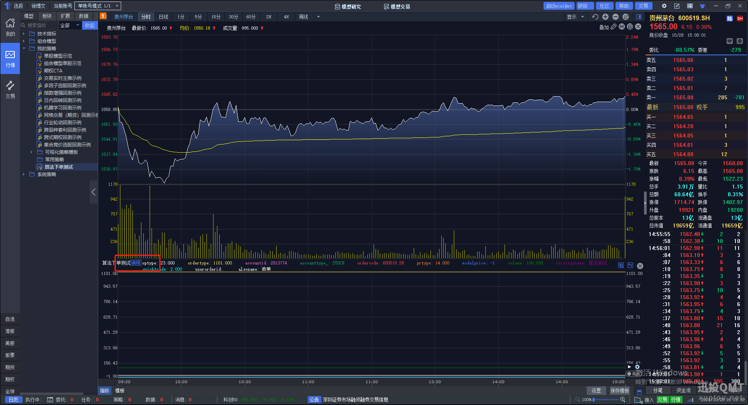This screenshot has width=748, height=405.
Task: Open the 资金流 tab in right panel
Action: click(x=683, y=390)
